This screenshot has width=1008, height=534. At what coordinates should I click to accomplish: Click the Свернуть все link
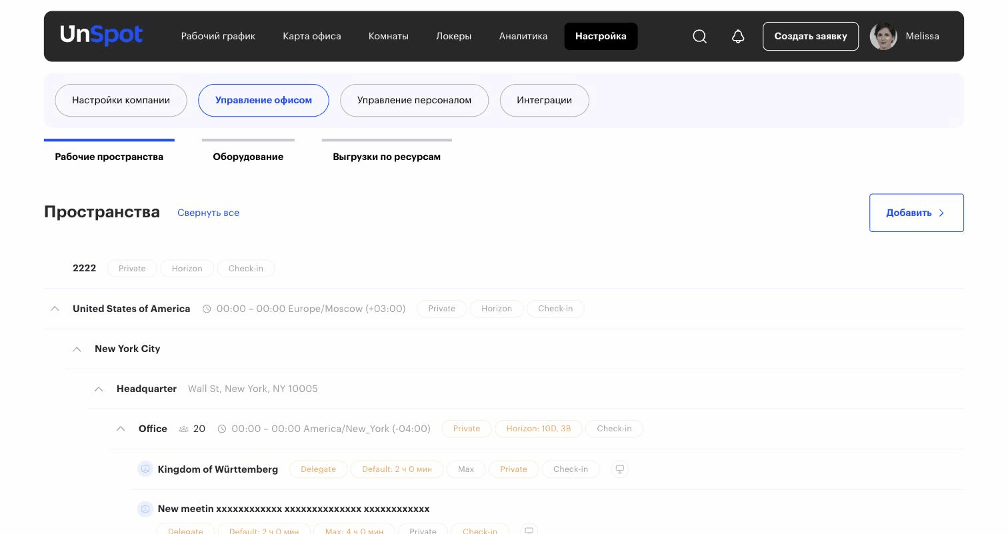coord(208,213)
